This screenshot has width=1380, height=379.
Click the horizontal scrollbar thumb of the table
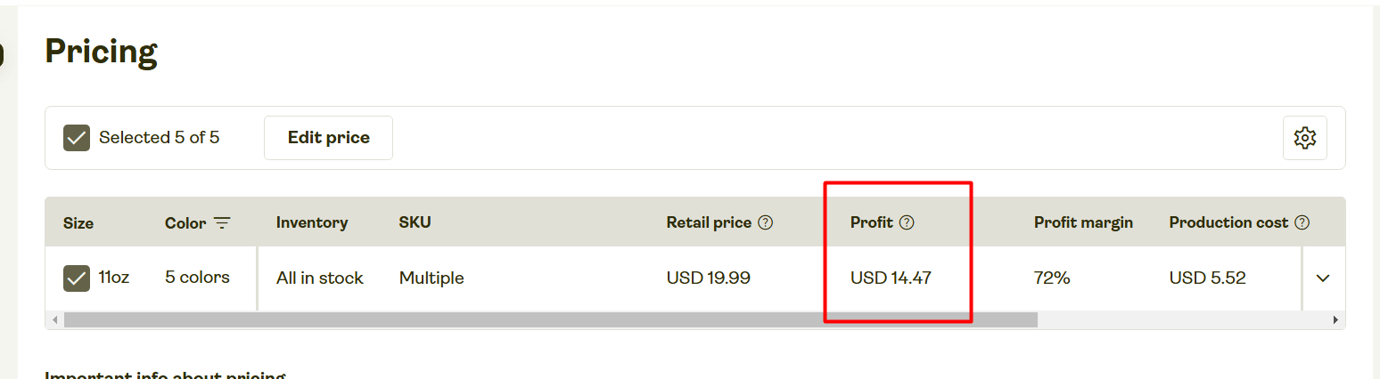550,319
